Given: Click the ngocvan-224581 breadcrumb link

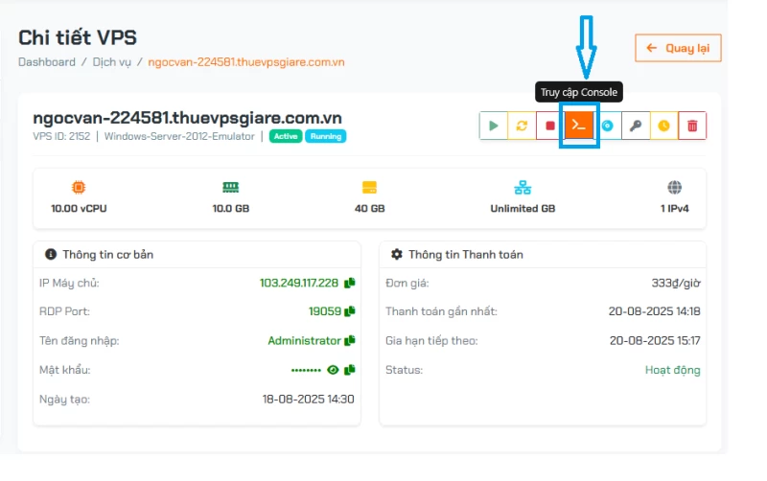Looking at the screenshot, I should point(246,62).
